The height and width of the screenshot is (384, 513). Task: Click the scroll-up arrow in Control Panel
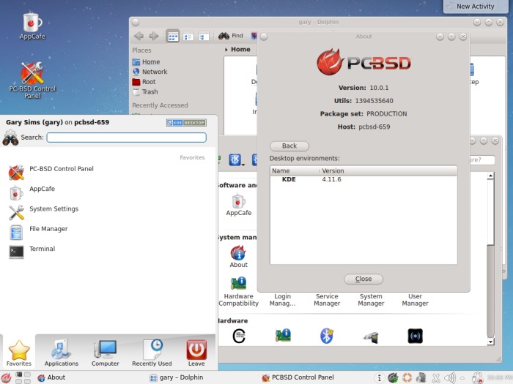[490, 176]
